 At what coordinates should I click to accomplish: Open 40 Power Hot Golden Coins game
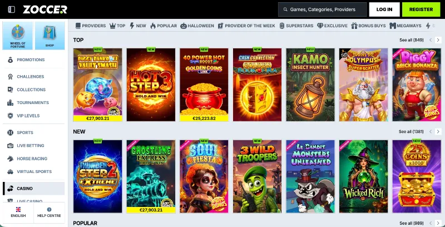point(204,85)
